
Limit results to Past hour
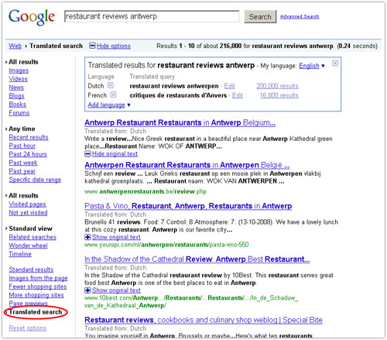(22, 146)
